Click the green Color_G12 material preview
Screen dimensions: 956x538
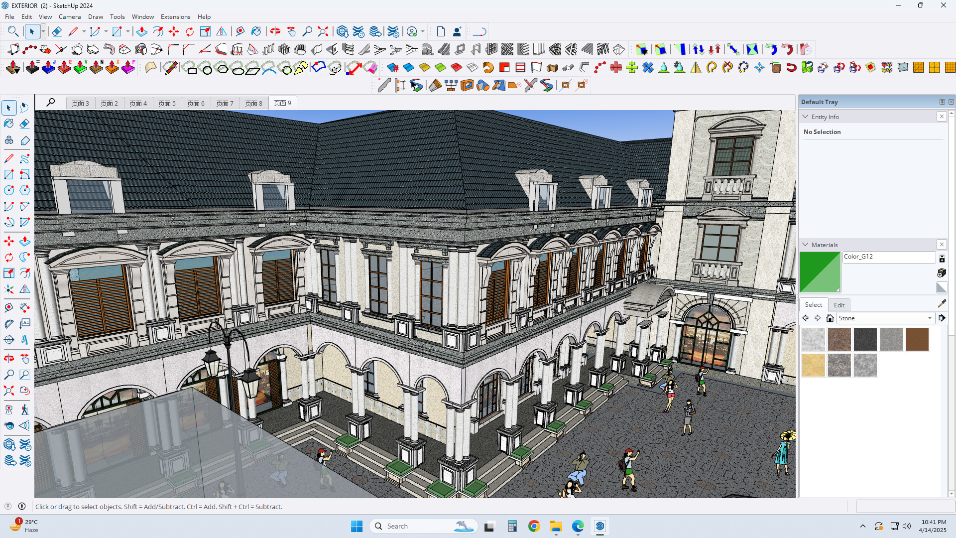(x=820, y=272)
